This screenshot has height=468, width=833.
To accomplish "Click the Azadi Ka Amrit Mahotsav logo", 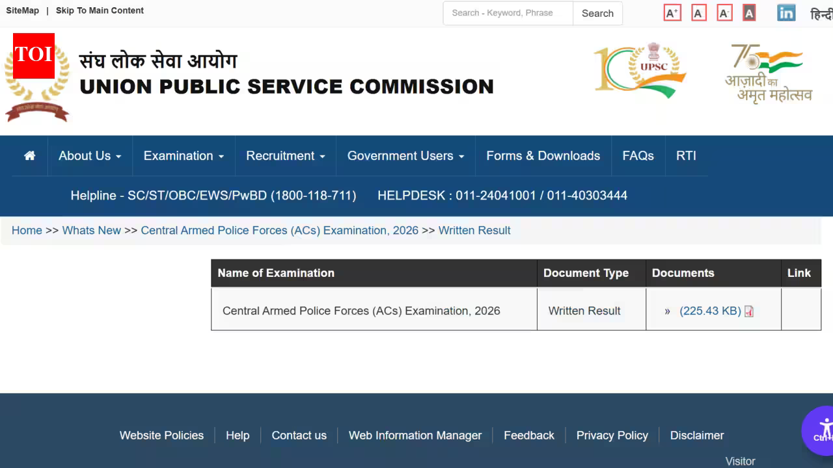I will [x=769, y=73].
